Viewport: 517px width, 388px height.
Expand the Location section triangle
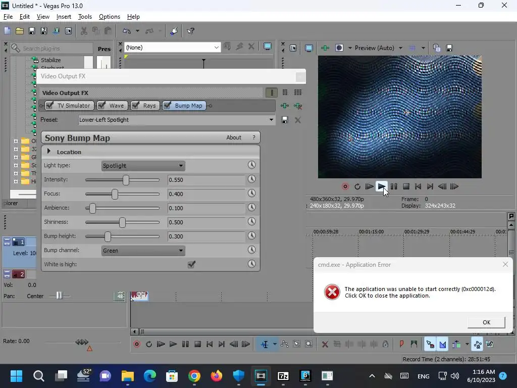pos(49,152)
